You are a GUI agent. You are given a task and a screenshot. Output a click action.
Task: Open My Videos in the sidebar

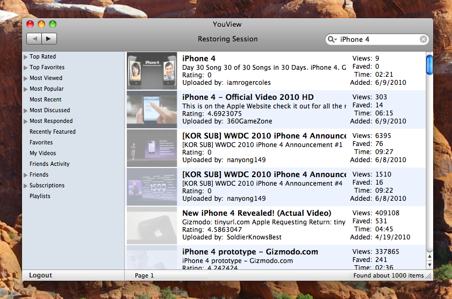coord(42,153)
